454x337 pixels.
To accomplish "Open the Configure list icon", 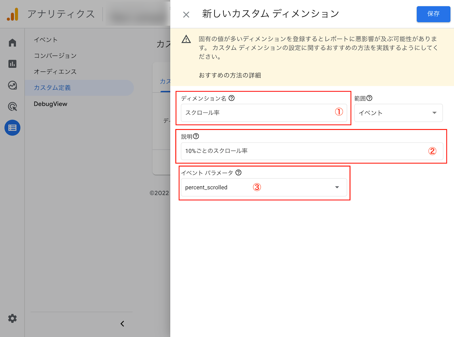I will coord(12,128).
